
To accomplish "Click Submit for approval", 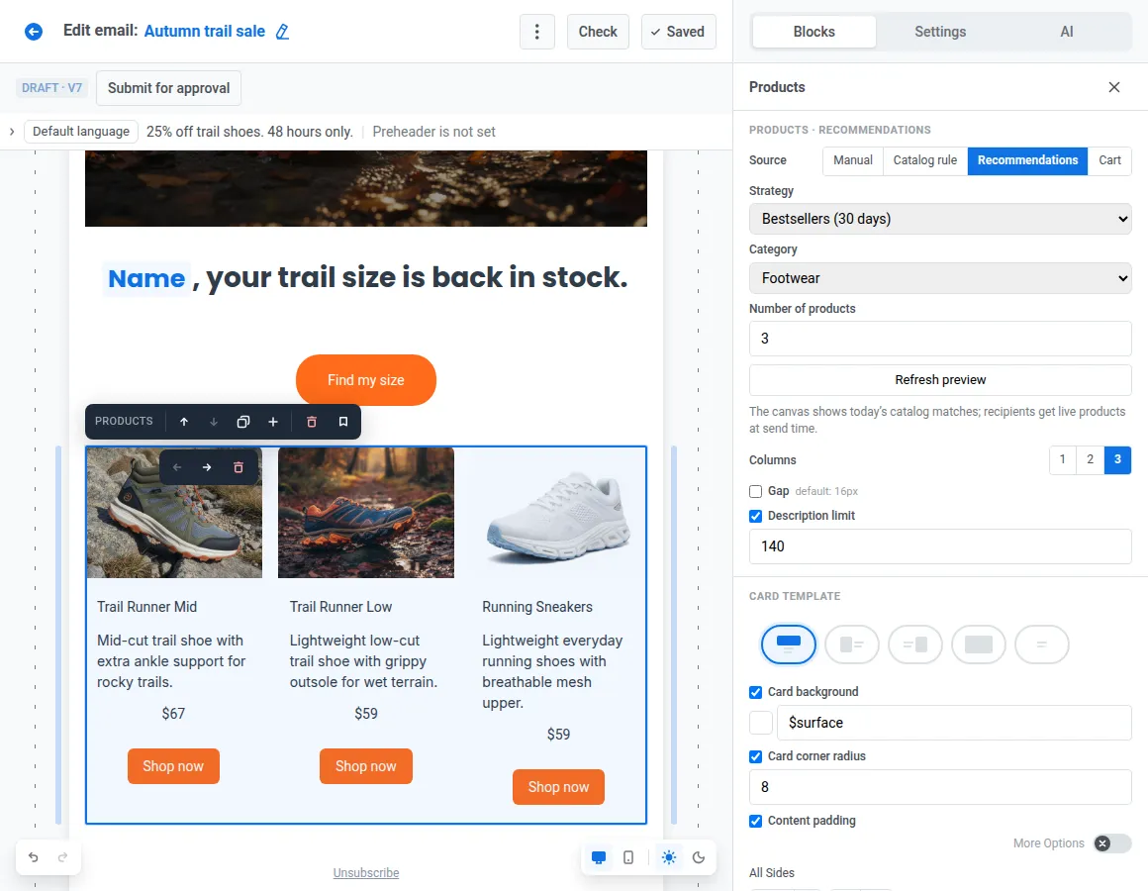I will coord(168,88).
